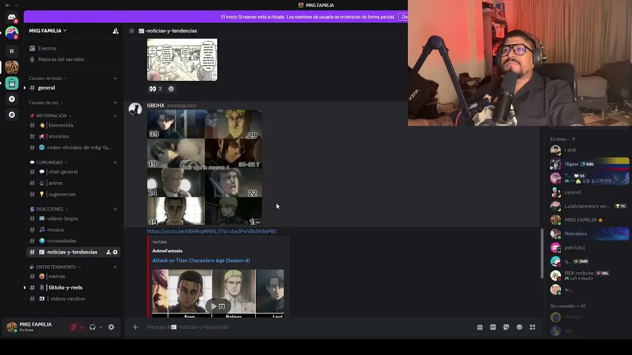Click the chat scrollbar thumb
Screen dimensions: 632x355
click(542, 254)
